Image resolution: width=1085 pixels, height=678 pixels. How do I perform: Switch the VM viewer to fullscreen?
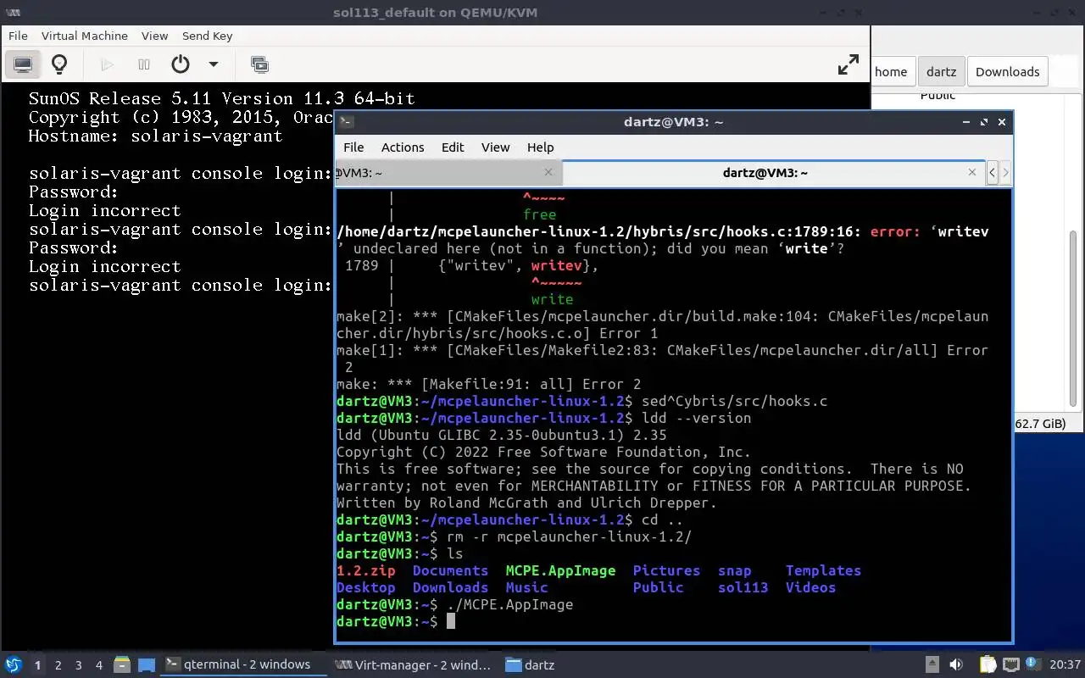(849, 64)
